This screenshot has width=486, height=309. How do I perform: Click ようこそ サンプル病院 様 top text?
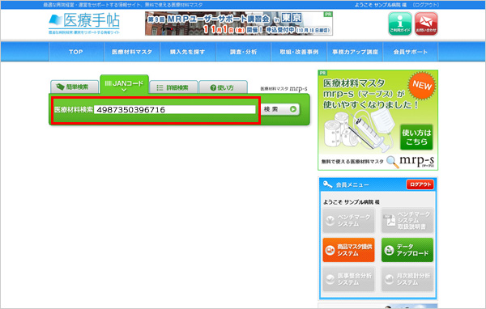tap(381, 5)
